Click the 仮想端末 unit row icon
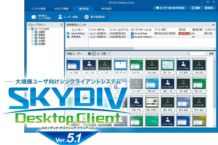 pos(68,37)
